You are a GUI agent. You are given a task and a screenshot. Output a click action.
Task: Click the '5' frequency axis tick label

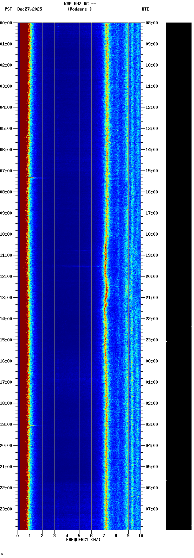coord(79,536)
